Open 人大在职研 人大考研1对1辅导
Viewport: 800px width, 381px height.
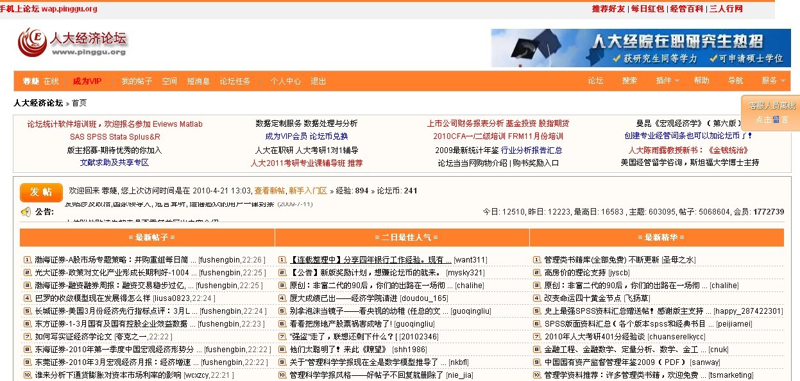pos(307,150)
